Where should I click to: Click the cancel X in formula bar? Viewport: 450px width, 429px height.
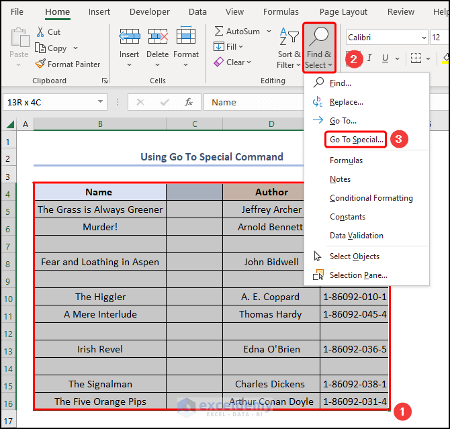click(x=140, y=102)
